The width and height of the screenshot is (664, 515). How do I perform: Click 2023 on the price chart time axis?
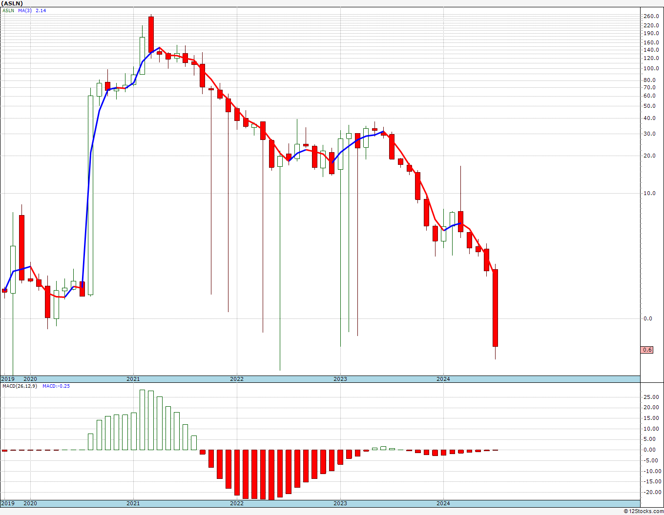(340, 379)
